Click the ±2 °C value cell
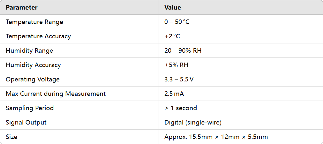Viewport: 323px width, 144px height. [172, 36]
